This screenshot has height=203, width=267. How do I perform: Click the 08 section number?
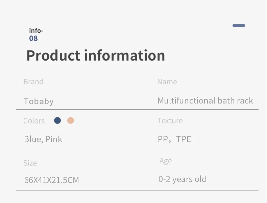coord(33,38)
